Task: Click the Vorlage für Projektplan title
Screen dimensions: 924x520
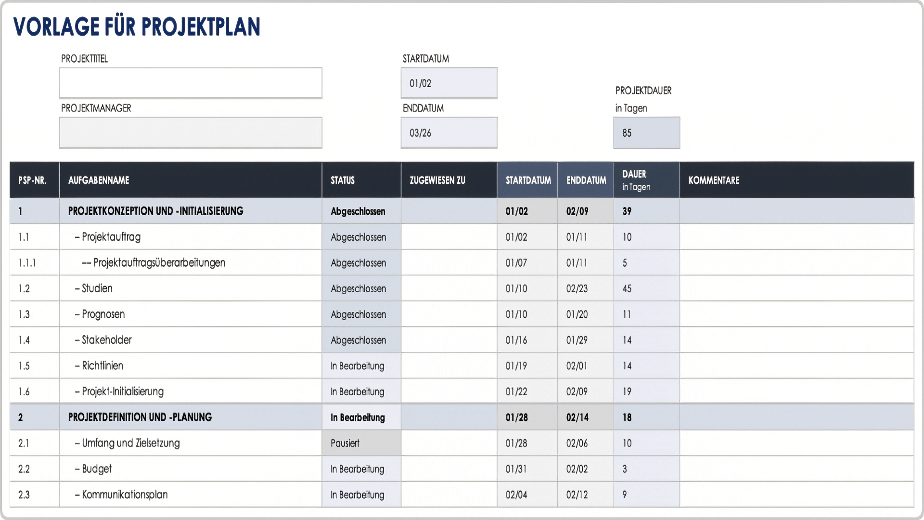Action: coord(137,26)
